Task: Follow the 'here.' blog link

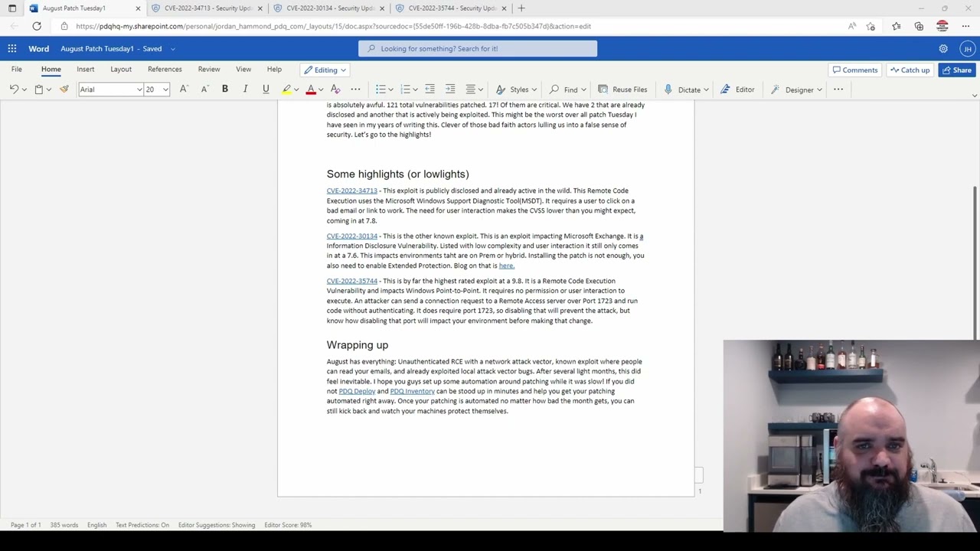Action: tap(507, 266)
